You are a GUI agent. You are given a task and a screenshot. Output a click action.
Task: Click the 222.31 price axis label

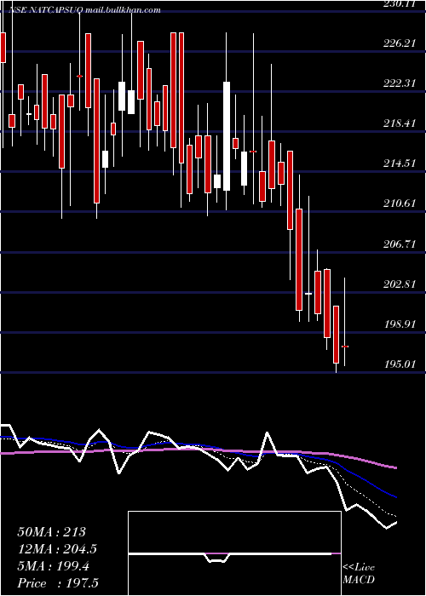pos(399,83)
